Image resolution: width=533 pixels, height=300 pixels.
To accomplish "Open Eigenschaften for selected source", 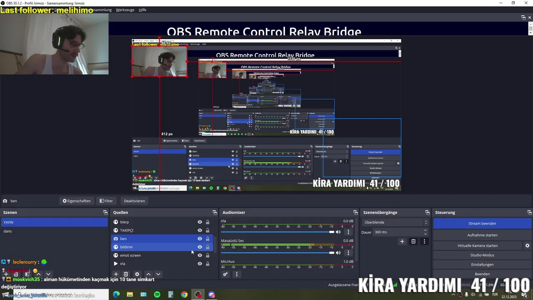I will point(77,201).
